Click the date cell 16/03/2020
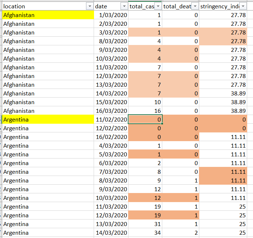 coord(111,111)
